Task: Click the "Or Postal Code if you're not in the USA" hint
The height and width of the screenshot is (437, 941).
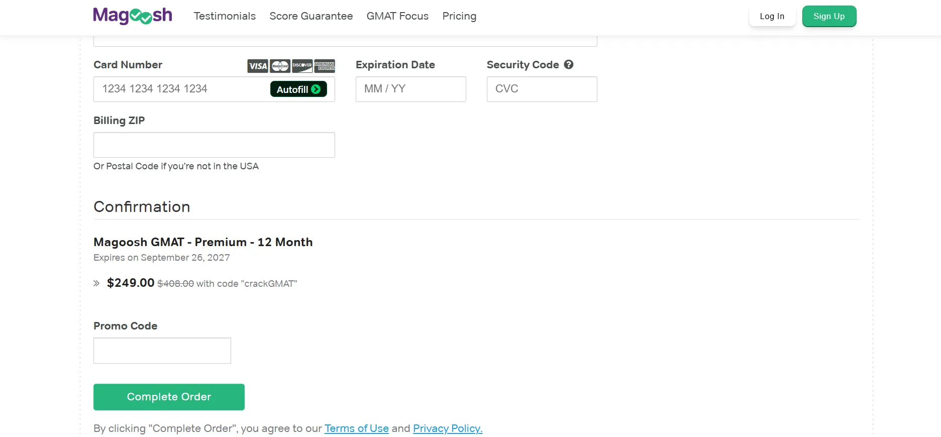Action: pyautogui.click(x=176, y=166)
